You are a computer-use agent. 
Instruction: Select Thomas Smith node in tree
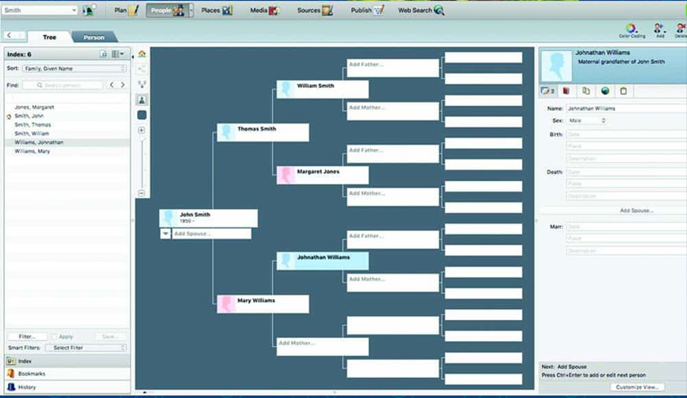pos(263,132)
